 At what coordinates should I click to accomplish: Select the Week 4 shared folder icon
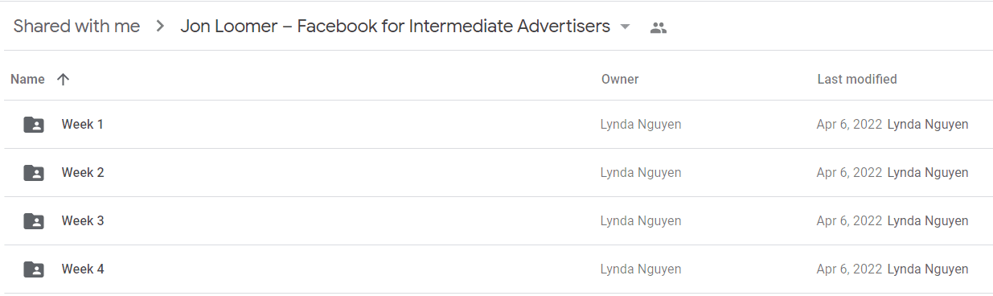click(x=34, y=269)
